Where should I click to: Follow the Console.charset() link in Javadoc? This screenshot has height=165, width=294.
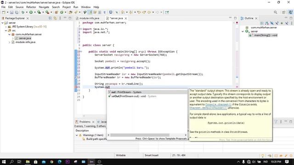coord(218,104)
